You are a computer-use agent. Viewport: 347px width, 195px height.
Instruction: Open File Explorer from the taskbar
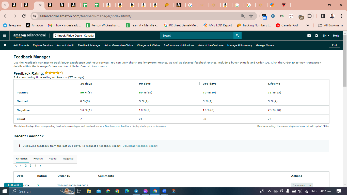[x=89, y=191]
